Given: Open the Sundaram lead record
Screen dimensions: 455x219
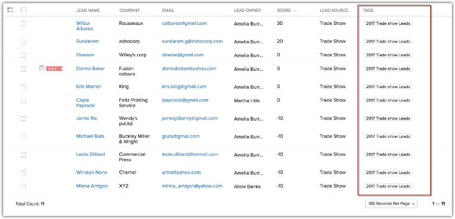Looking at the screenshot, I should pyautogui.click(x=87, y=41).
